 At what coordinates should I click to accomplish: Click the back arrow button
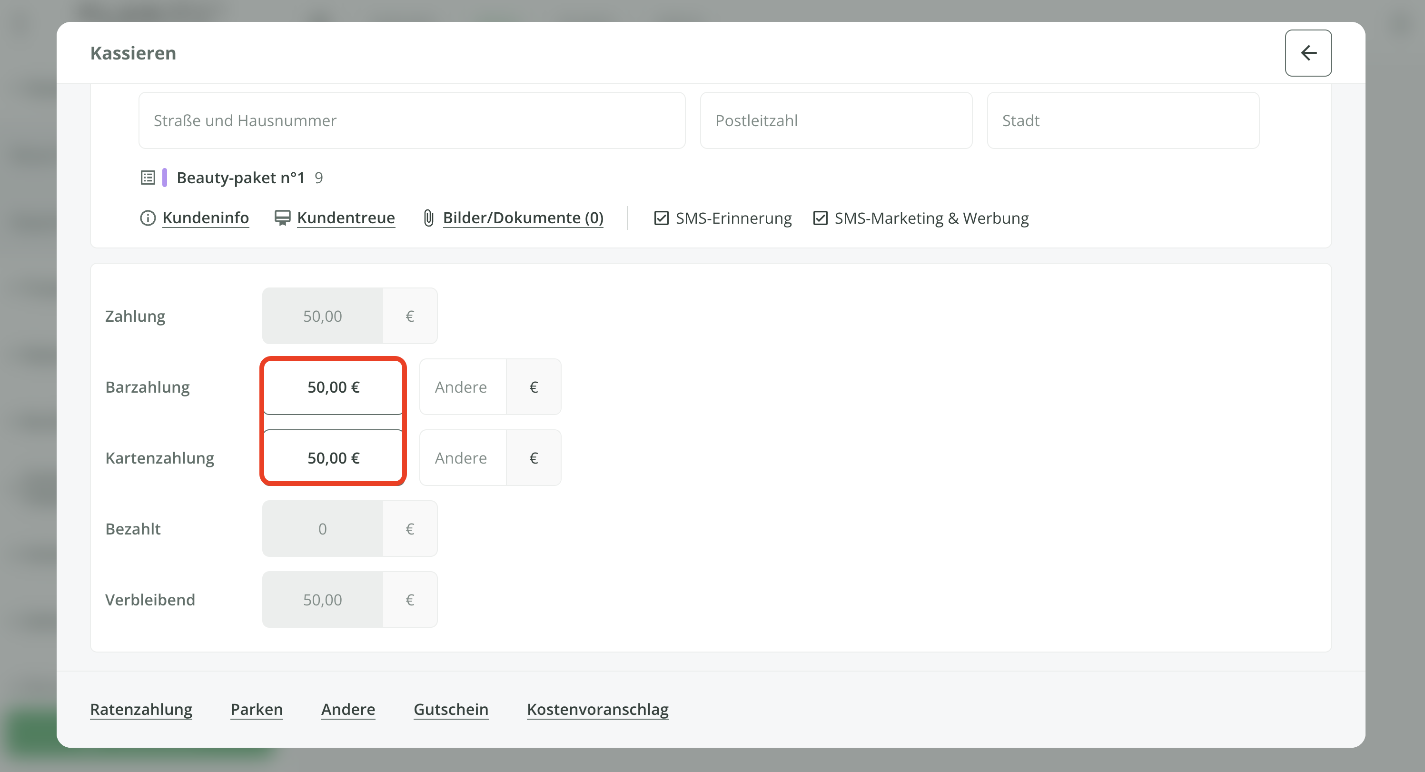pos(1308,53)
